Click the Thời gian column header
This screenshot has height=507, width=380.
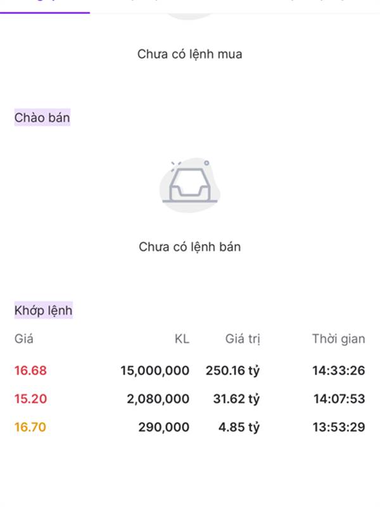(x=338, y=339)
